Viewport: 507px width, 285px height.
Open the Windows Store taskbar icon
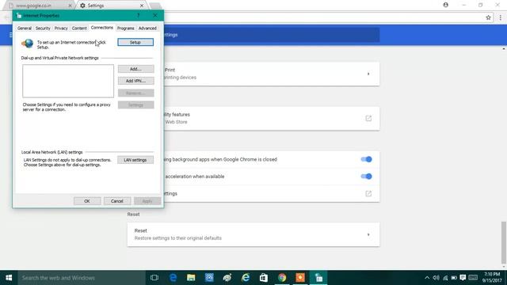coord(264,278)
